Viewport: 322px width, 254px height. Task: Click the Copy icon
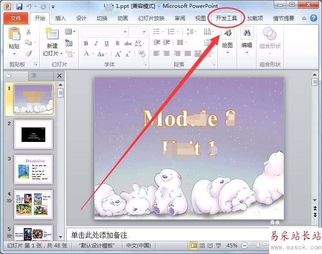(28, 43)
